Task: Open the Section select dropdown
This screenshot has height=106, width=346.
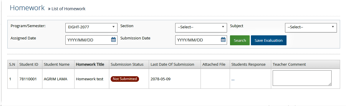Action: pos(201,27)
